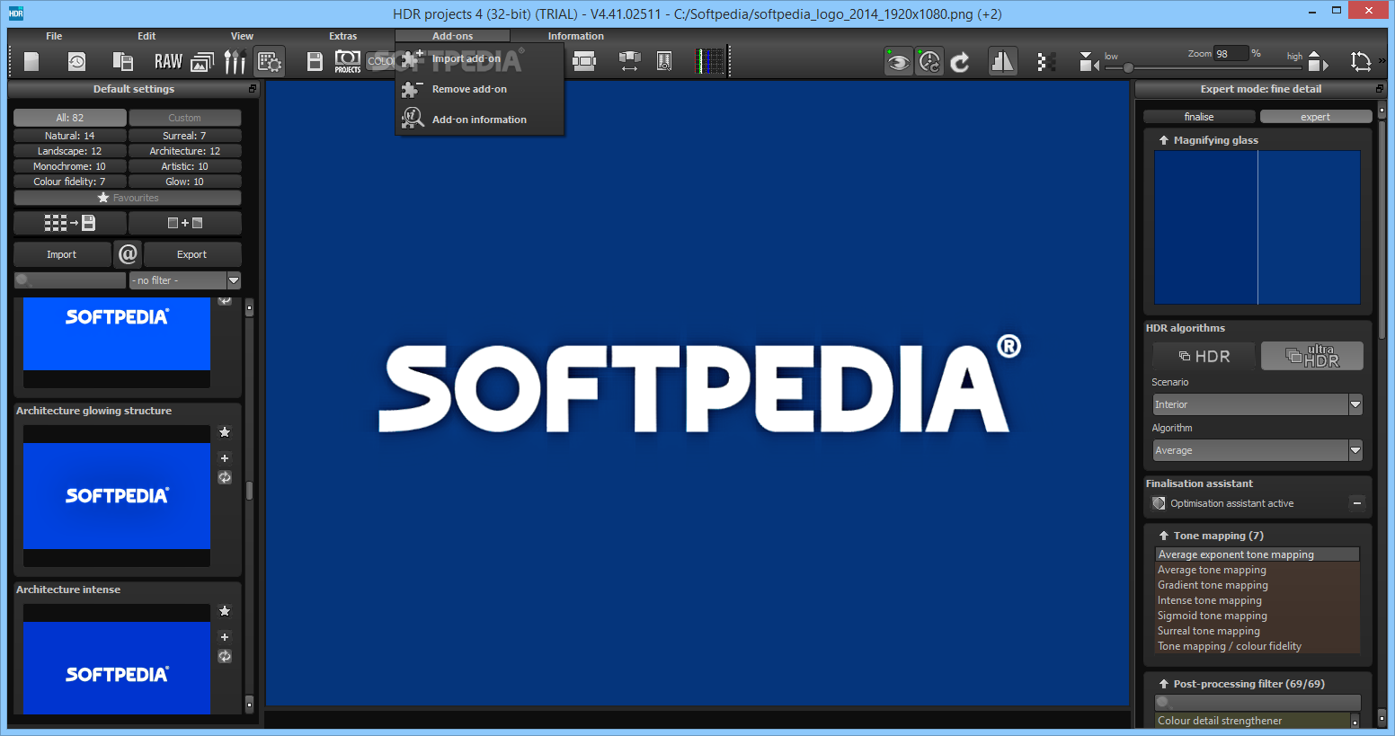Select the Architecture intense preset thumbnail

pos(117,660)
